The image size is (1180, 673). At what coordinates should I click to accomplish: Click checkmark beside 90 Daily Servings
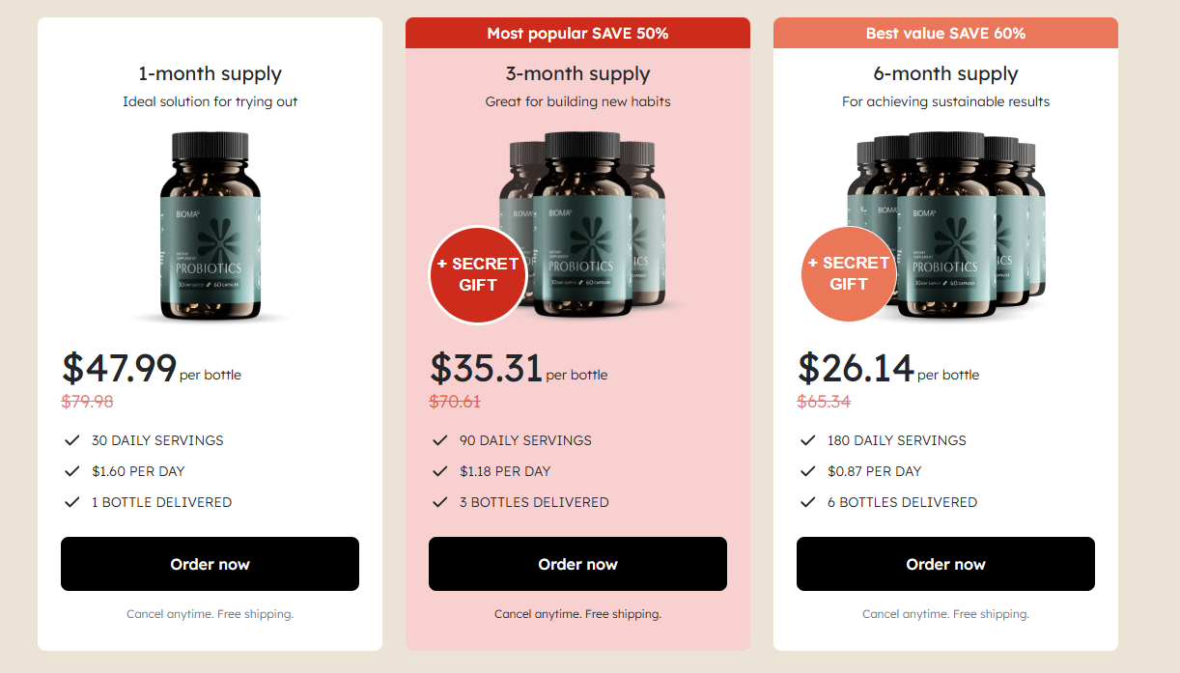click(x=439, y=440)
